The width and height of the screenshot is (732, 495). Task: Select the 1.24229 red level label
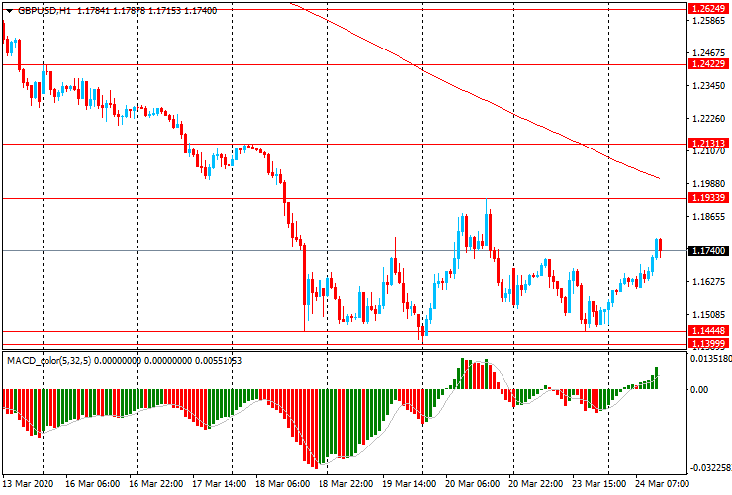click(x=708, y=64)
